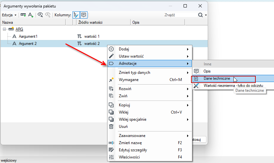
Task: Open the Zwiń submenu
Action: [x=150, y=96]
